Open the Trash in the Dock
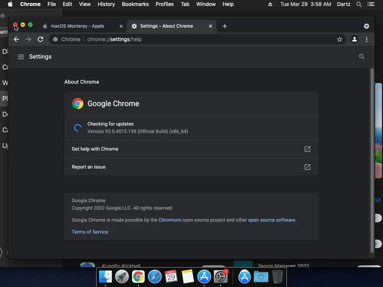The height and width of the screenshot is (287, 383). click(x=277, y=277)
